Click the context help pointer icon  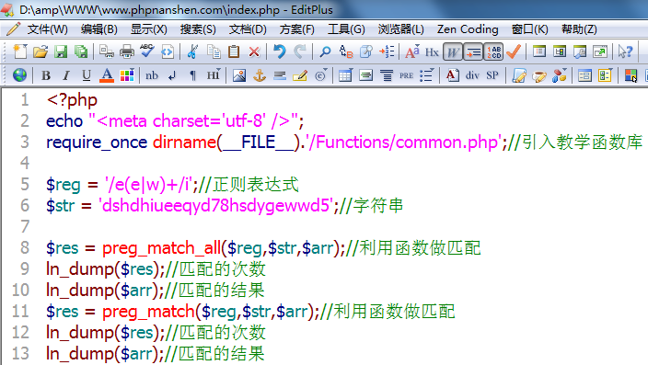click(625, 52)
